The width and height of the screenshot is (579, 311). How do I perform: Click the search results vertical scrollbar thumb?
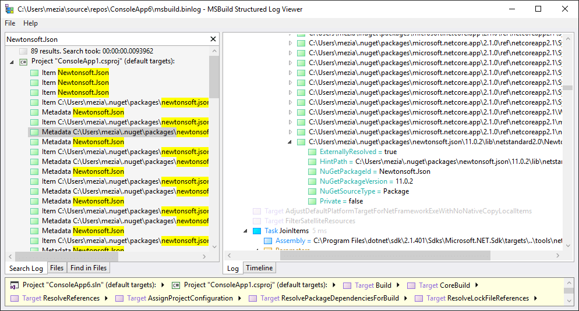[214, 77]
